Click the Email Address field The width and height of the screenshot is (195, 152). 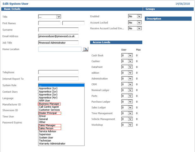(58, 36)
